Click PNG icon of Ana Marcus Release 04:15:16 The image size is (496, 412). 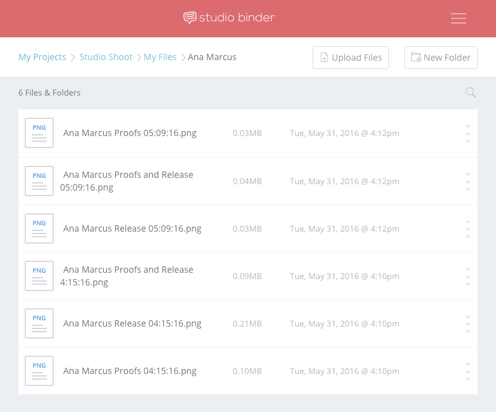(x=39, y=323)
